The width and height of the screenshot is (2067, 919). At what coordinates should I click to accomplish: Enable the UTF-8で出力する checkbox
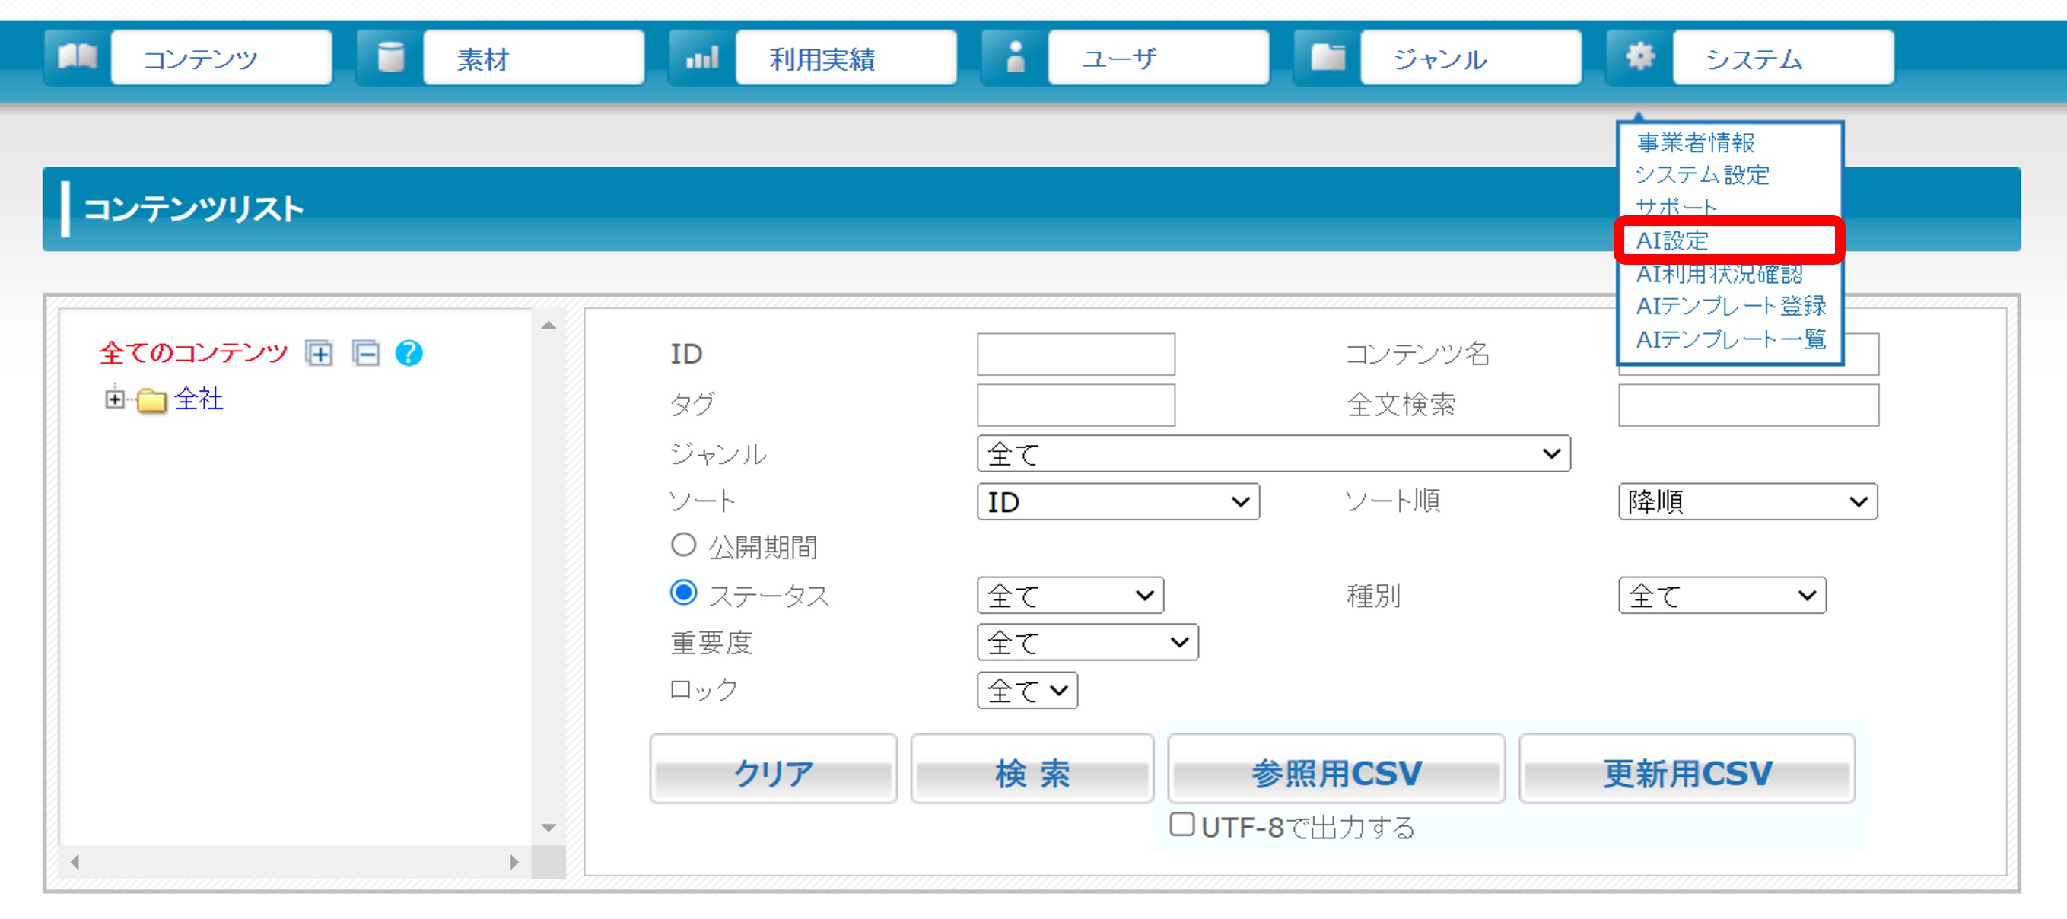pyautogui.click(x=1181, y=825)
